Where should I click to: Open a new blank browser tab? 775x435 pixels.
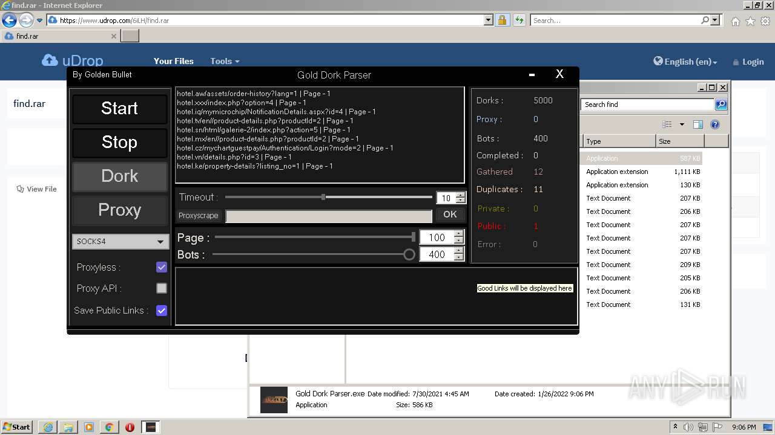pos(130,36)
